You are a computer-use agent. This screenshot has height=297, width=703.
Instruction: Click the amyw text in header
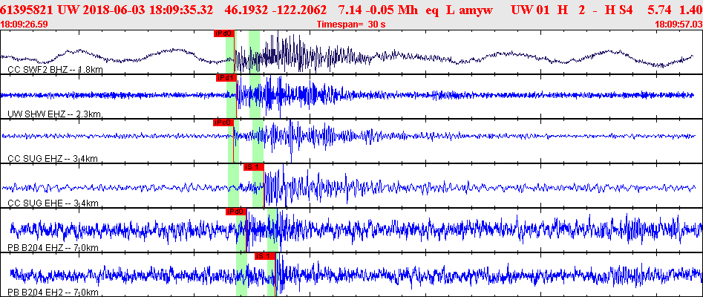point(475,11)
